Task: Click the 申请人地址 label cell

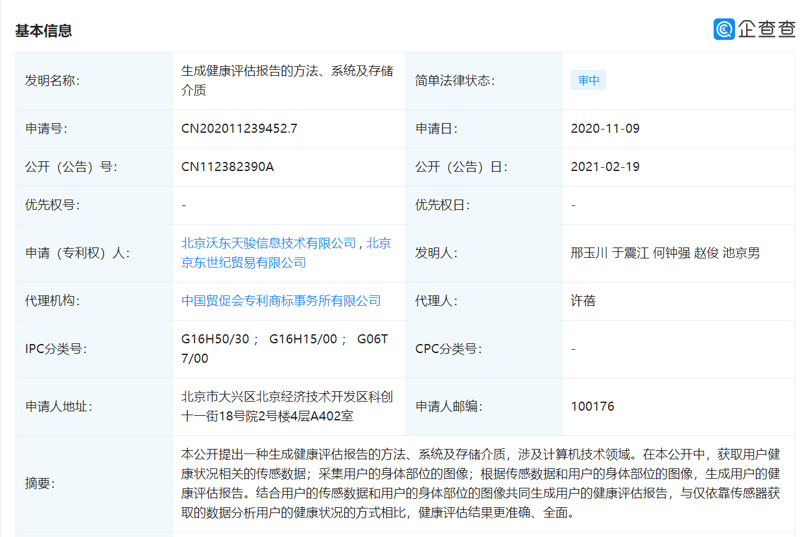Action: 94,407
